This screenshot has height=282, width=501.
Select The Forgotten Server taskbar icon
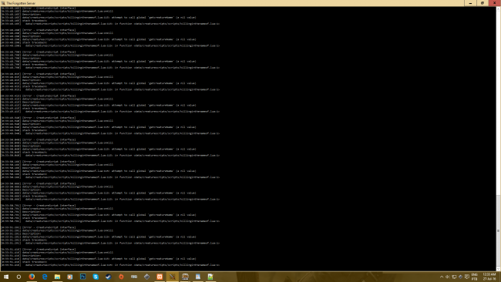pyautogui.click(x=172, y=277)
